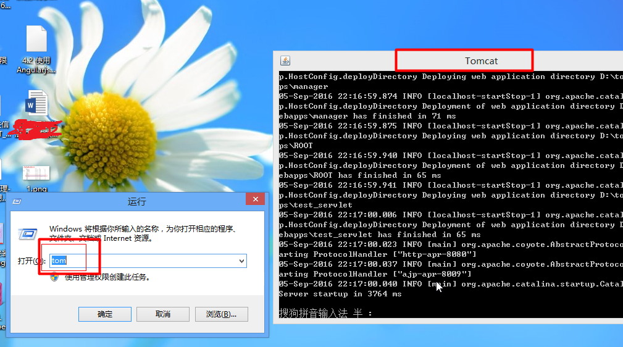This screenshot has width=623, height=347.
Task: Click the Java icon in the Tomcat title bar
Action: (285, 61)
